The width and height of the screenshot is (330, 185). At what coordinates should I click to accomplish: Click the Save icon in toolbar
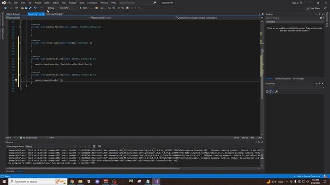click(x=26, y=8)
